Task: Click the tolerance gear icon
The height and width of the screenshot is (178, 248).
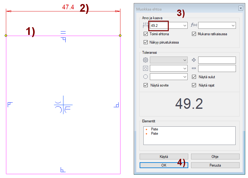Action: point(146,60)
